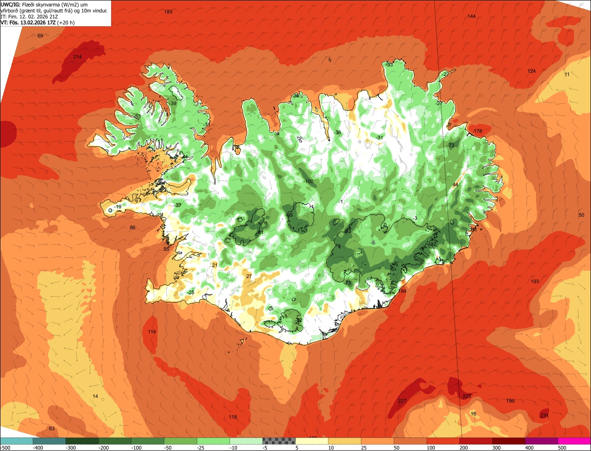
Task: Pick the purple 400 to 500 legend swatch
Action: 542,441
